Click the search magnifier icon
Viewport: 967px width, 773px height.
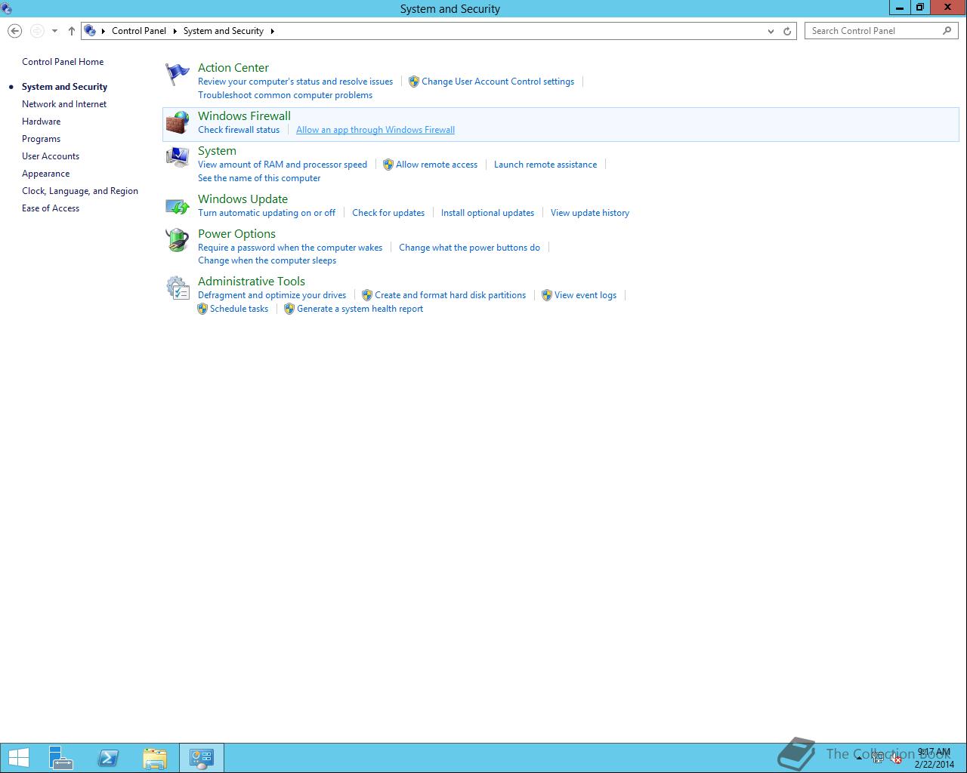point(947,31)
